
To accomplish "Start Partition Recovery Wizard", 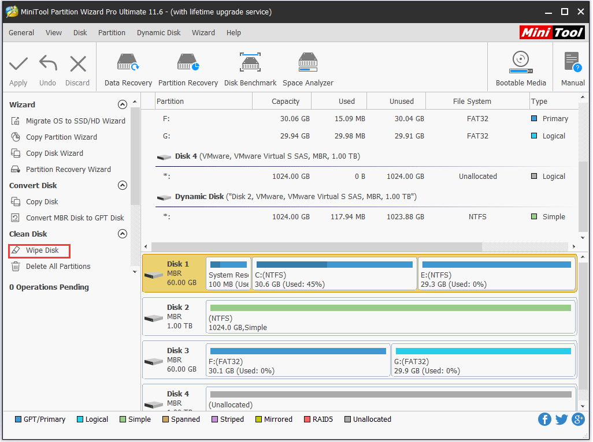I will (68, 170).
